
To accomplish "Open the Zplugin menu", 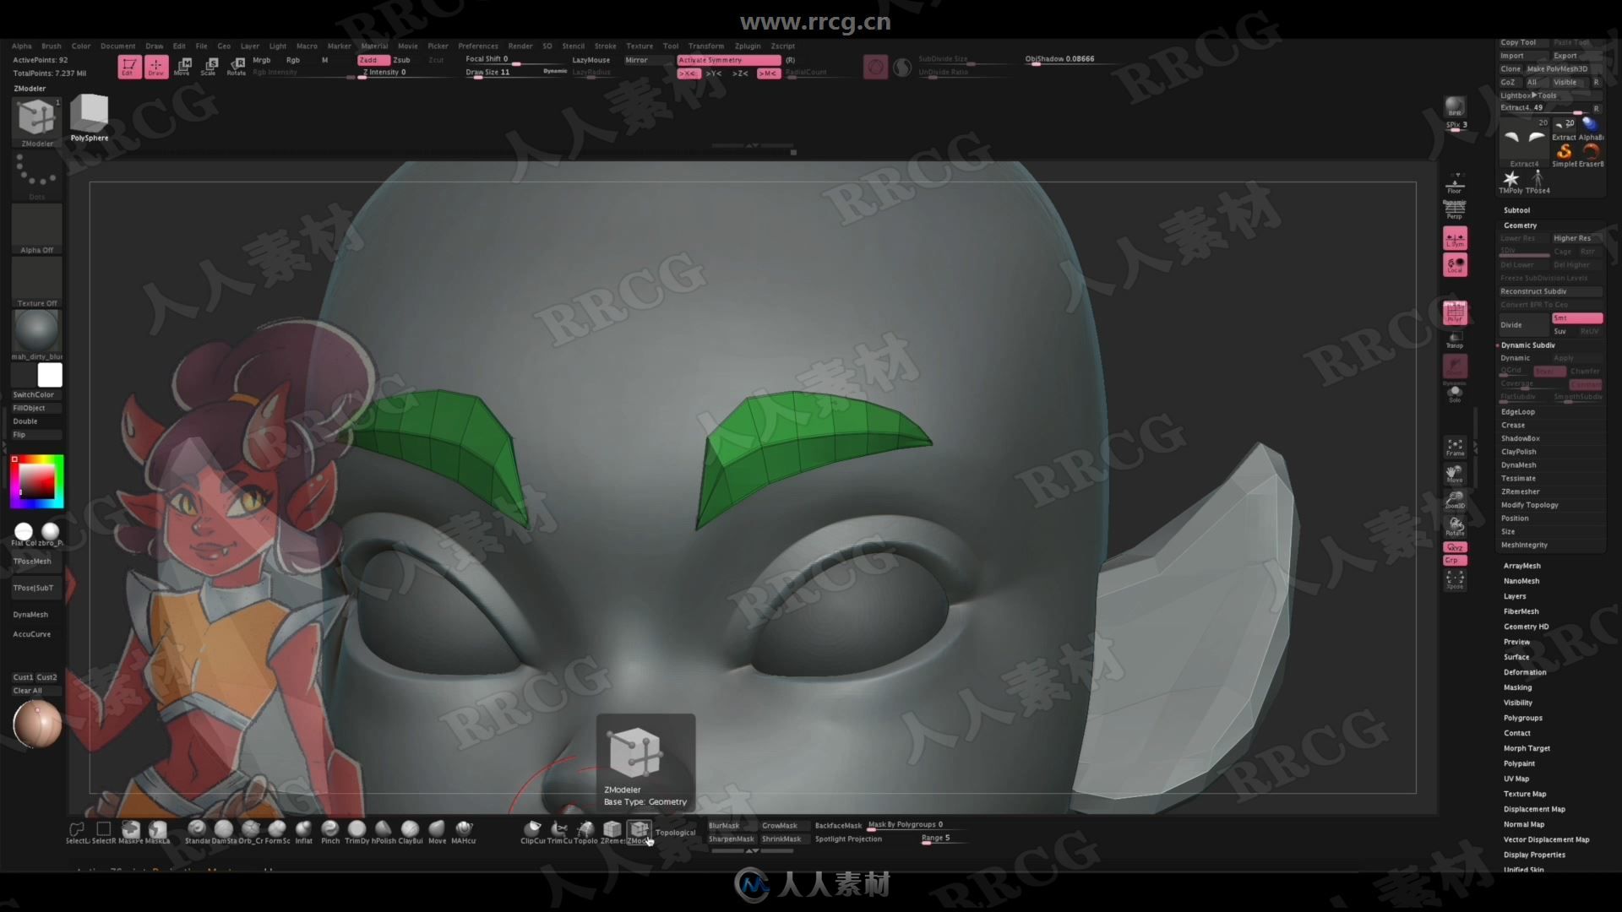I will [748, 46].
